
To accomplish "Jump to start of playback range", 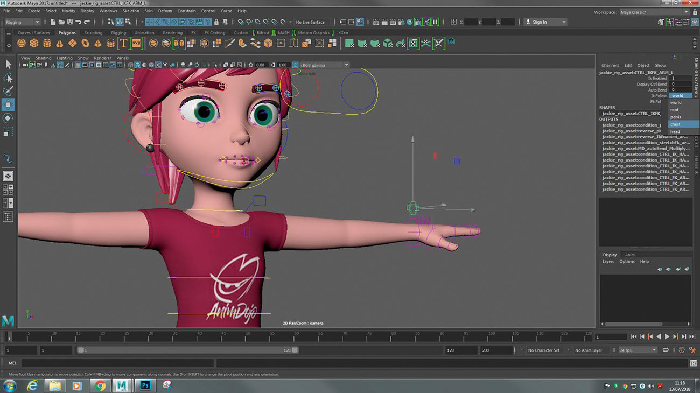I will (x=633, y=336).
